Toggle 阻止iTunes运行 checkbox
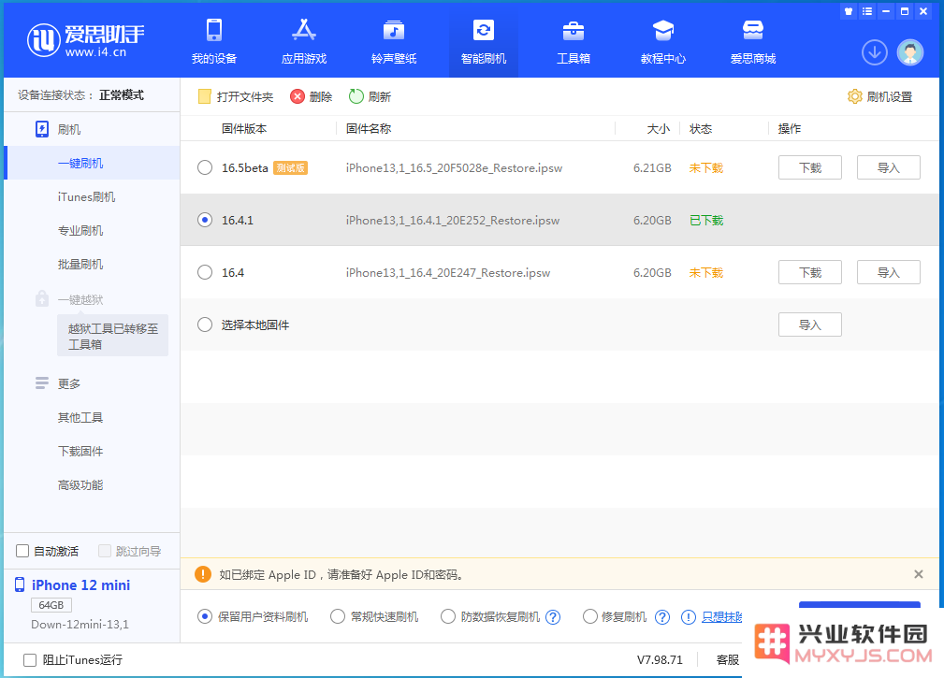The width and height of the screenshot is (944, 678). point(30,660)
